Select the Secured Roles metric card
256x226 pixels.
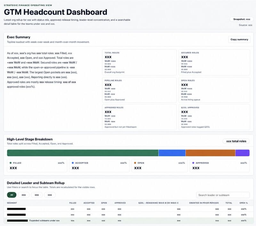214,62
